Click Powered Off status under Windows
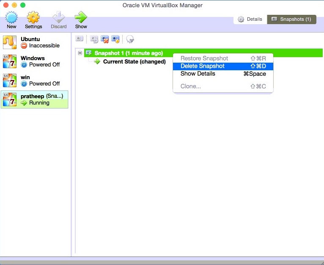This screenshot has height=265, width=324. (x=44, y=64)
